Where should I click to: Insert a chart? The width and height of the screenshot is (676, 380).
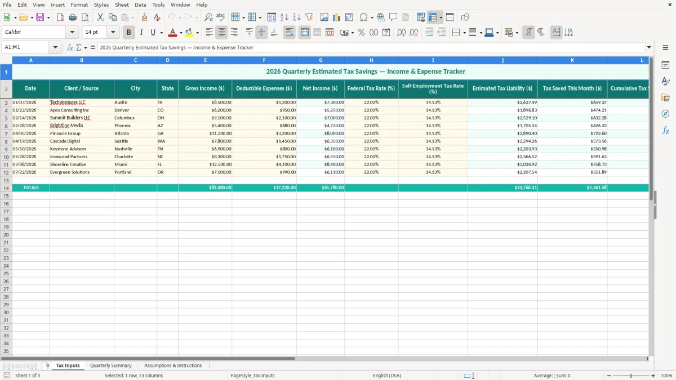tap(337, 17)
